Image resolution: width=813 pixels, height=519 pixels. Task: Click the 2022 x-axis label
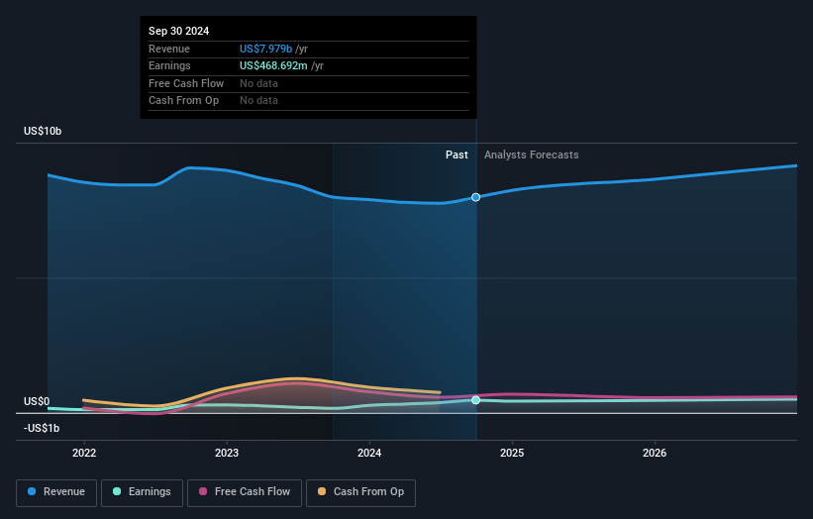(x=84, y=453)
